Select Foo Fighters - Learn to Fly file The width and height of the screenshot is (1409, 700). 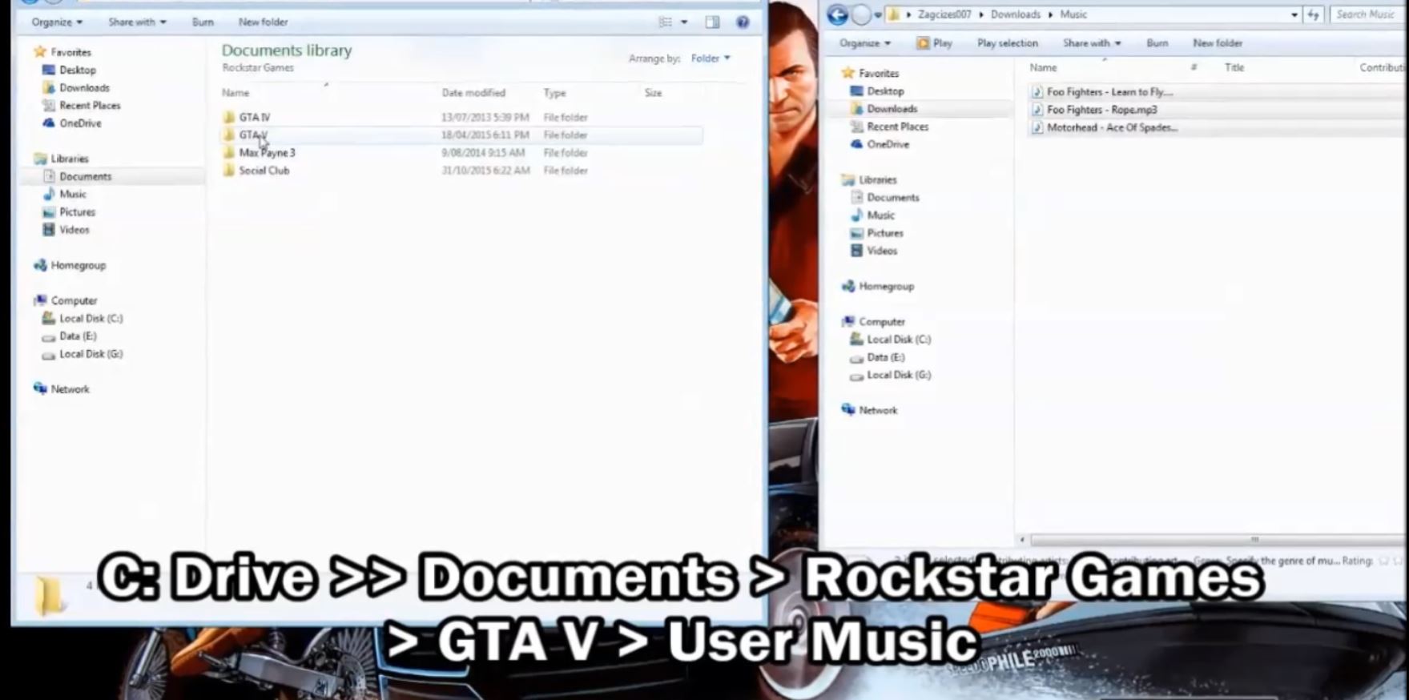(1102, 91)
